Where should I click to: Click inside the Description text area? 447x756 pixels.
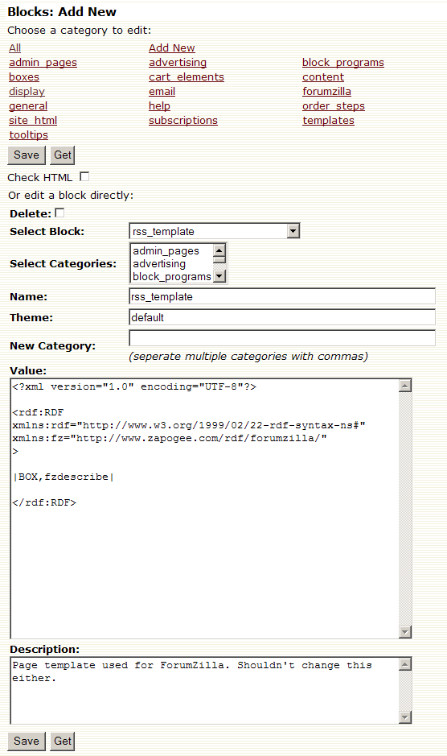[204, 691]
